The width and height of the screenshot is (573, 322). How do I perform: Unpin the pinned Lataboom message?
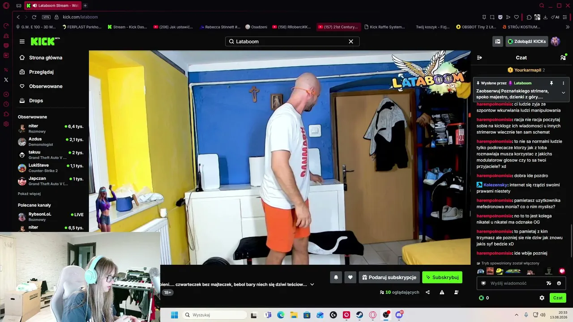[552, 83]
